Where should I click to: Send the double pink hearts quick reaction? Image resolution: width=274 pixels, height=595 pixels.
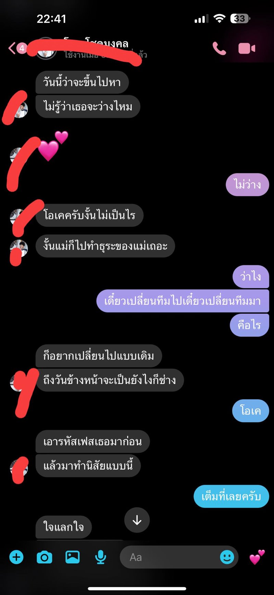tap(257, 557)
